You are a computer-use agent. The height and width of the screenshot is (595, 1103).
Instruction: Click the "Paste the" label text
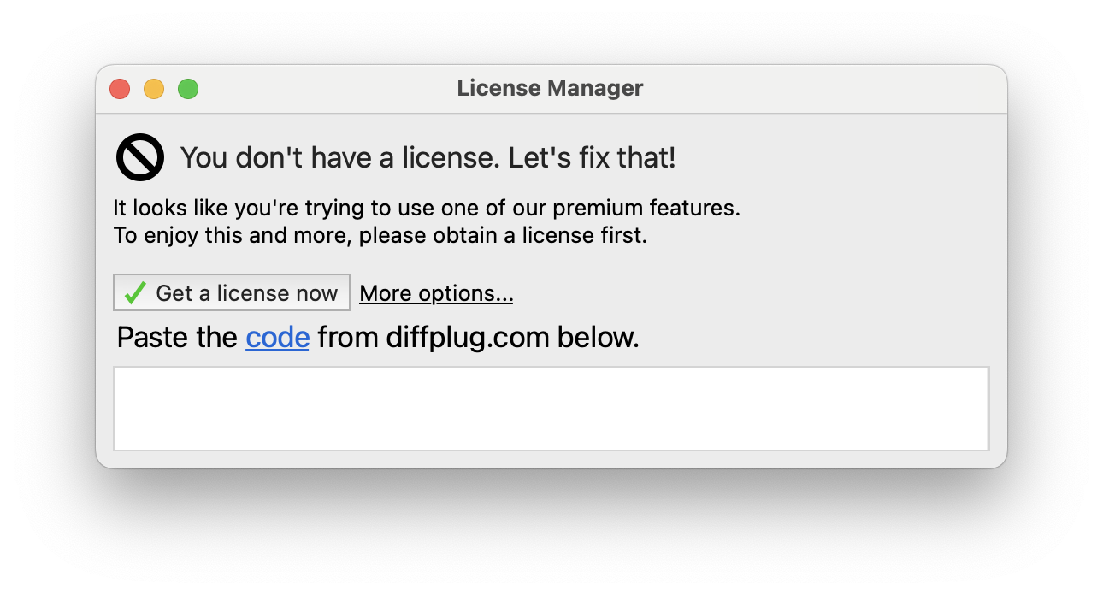tap(177, 338)
